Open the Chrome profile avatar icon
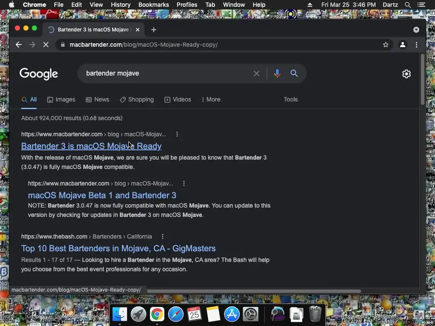Viewport: 435px width, 326px height. 403,45
